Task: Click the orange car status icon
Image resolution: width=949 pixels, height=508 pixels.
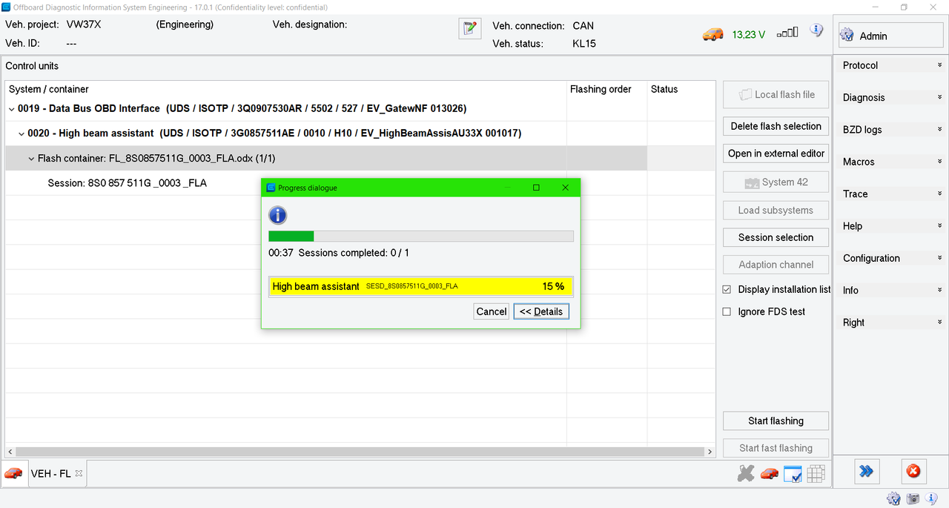Action: [x=713, y=34]
